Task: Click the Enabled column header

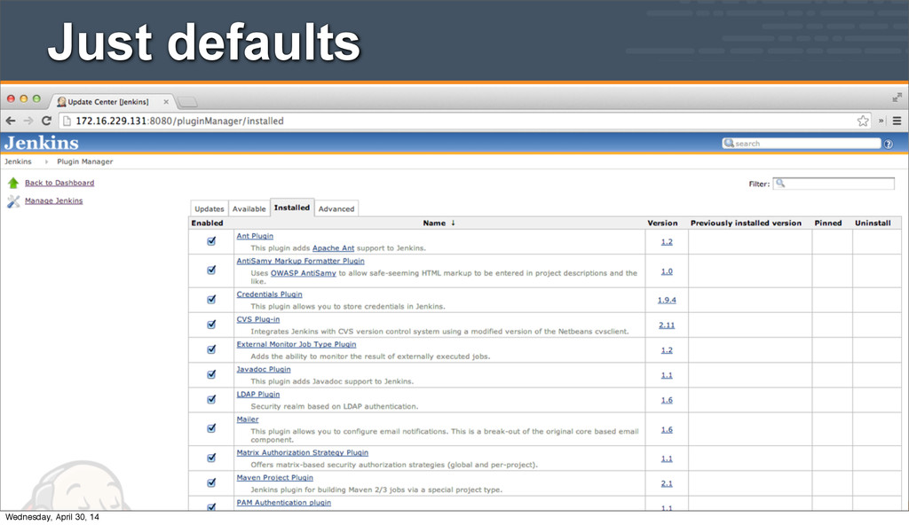Action: click(x=207, y=223)
